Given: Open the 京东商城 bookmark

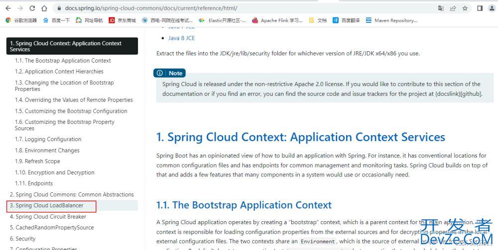Looking at the screenshot, I should [x=123, y=20].
